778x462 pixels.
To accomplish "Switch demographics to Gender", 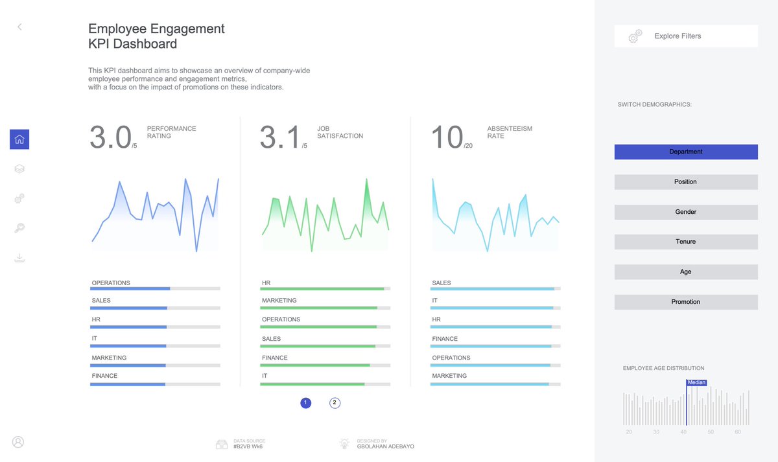I will [x=686, y=212].
